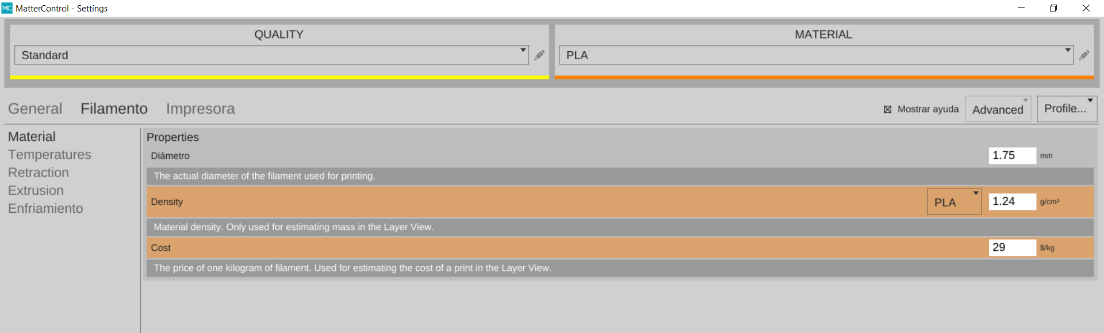Select the Filamento tab
This screenshot has height=333, width=1104.
[114, 109]
